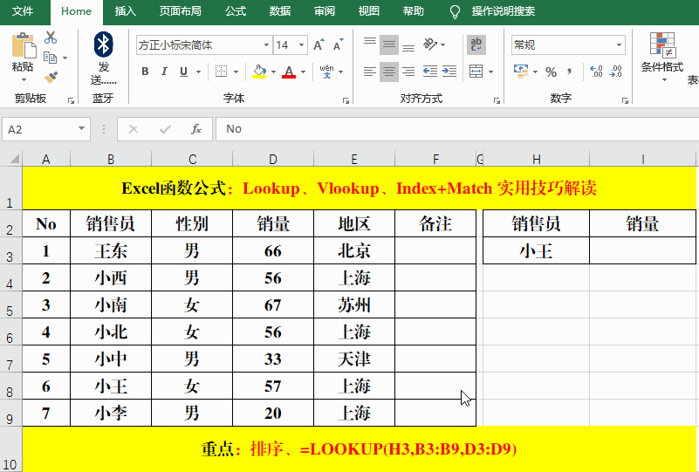
Task: Click the formula bar showing No
Action: 457,129
